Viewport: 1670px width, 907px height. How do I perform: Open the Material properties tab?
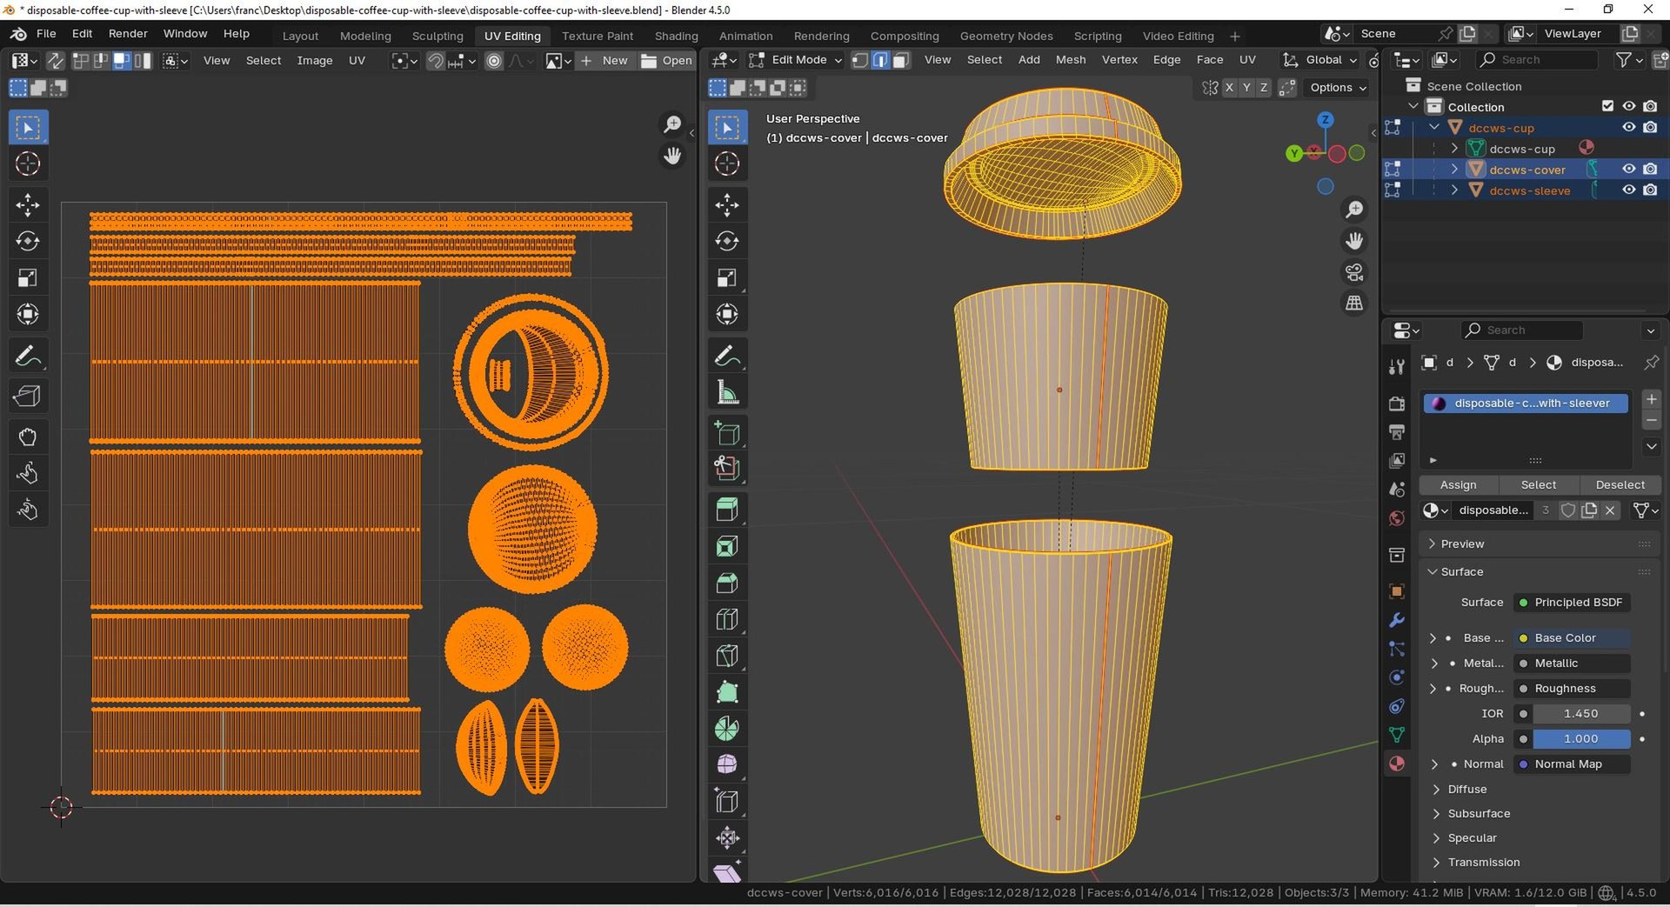pyautogui.click(x=1397, y=764)
